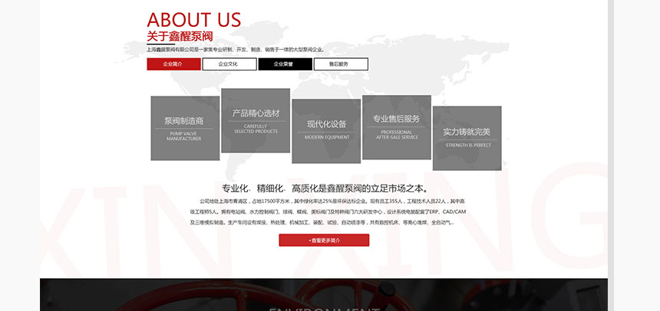This screenshot has width=660, height=311.
Task: Click the paragraph line mentioning ERP、CAD/CAM
Action: point(328,212)
